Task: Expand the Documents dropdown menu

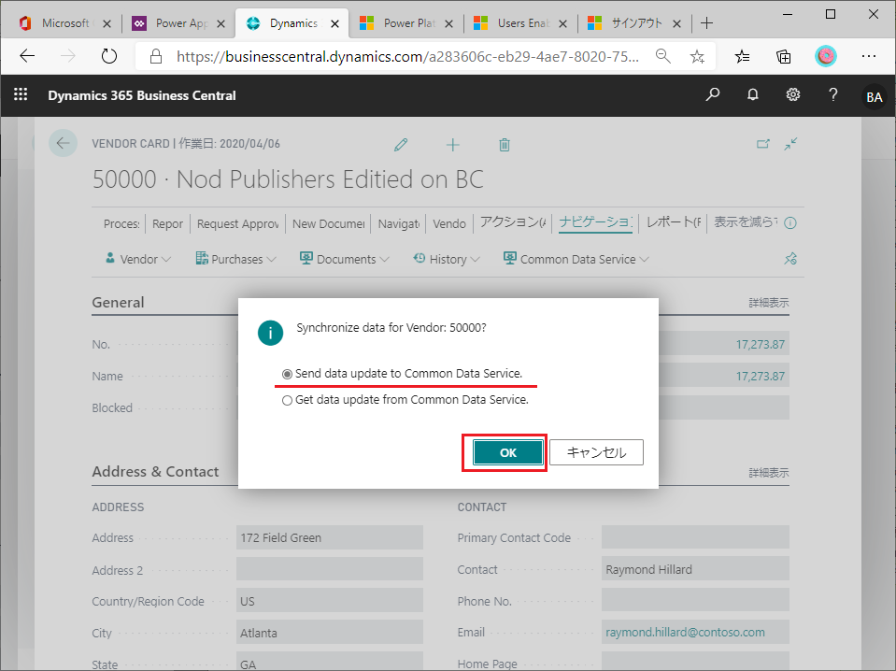Action: click(345, 259)
